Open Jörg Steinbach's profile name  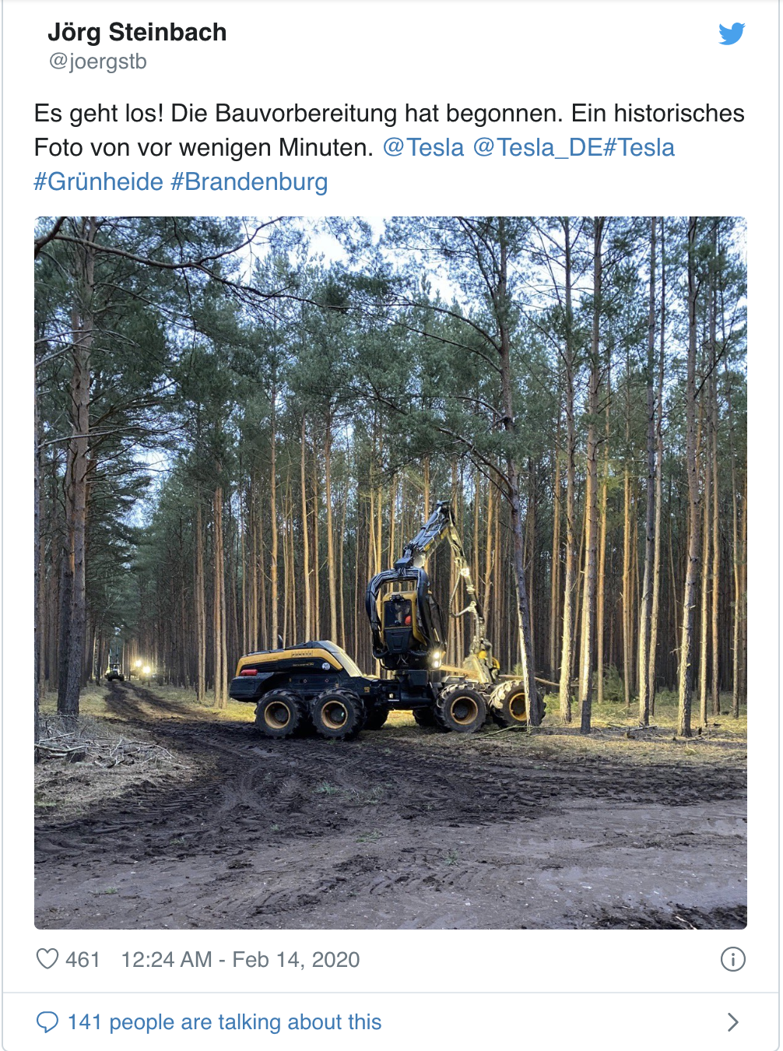(x=137, y=32)
